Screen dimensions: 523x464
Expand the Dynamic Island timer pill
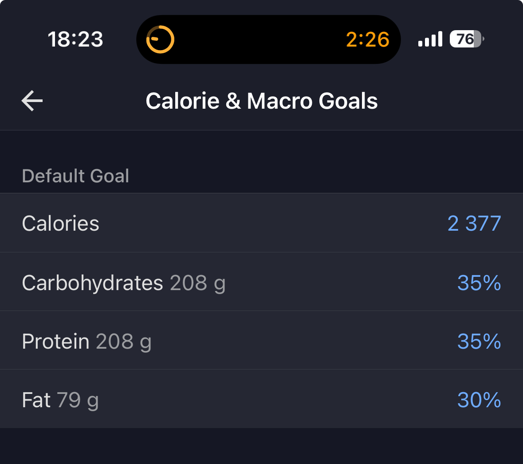(268, 39)
